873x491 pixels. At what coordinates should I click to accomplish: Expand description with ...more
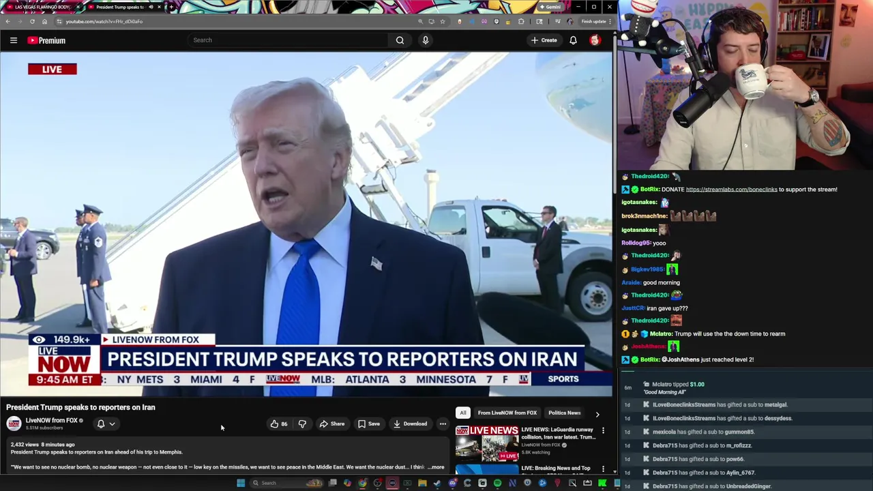(436, 468)
